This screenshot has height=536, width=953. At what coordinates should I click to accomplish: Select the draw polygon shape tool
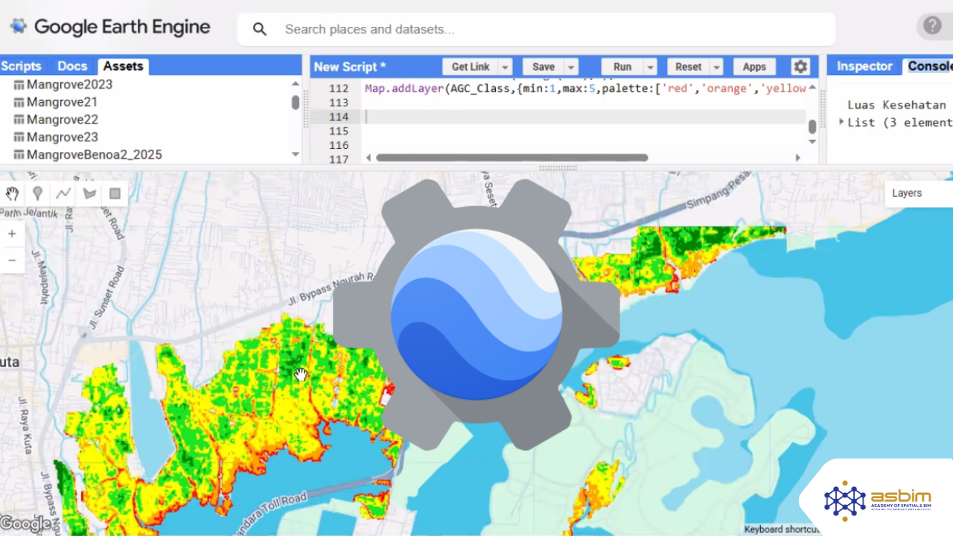click(x=89, y=194)
